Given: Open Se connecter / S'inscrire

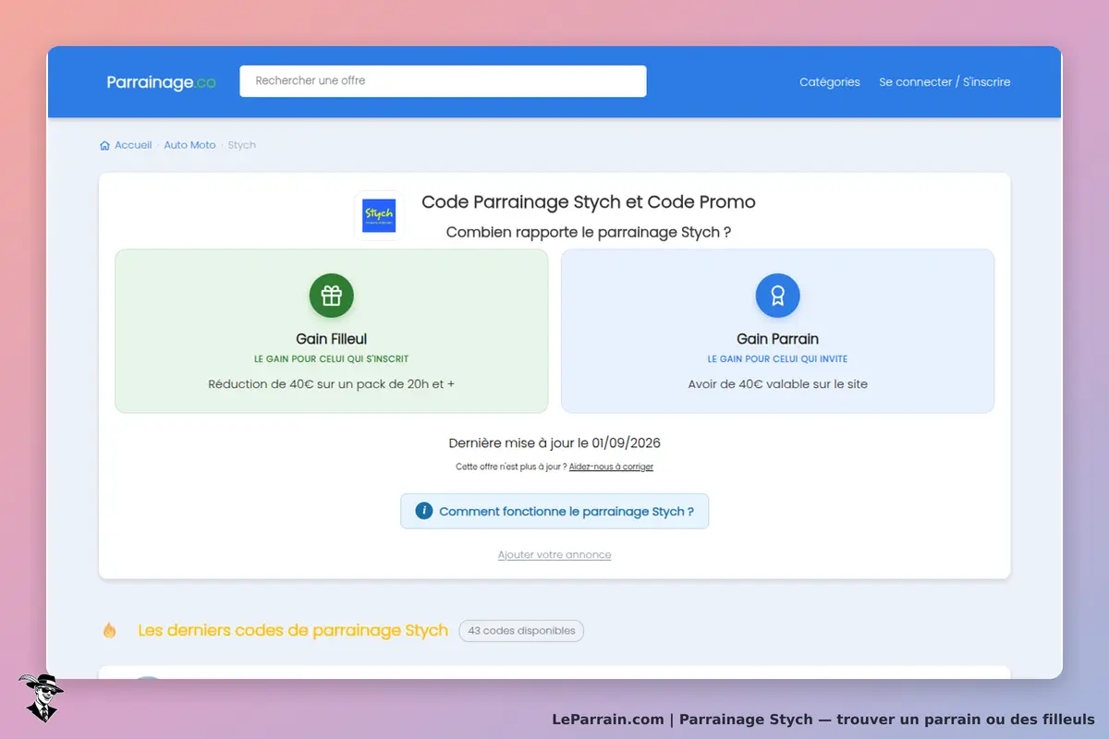Looking at the screenshot, I should point(944,82).
